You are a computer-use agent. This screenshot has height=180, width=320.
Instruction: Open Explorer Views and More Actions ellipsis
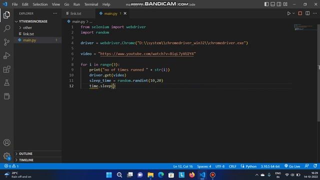click(x=55, y=13)
